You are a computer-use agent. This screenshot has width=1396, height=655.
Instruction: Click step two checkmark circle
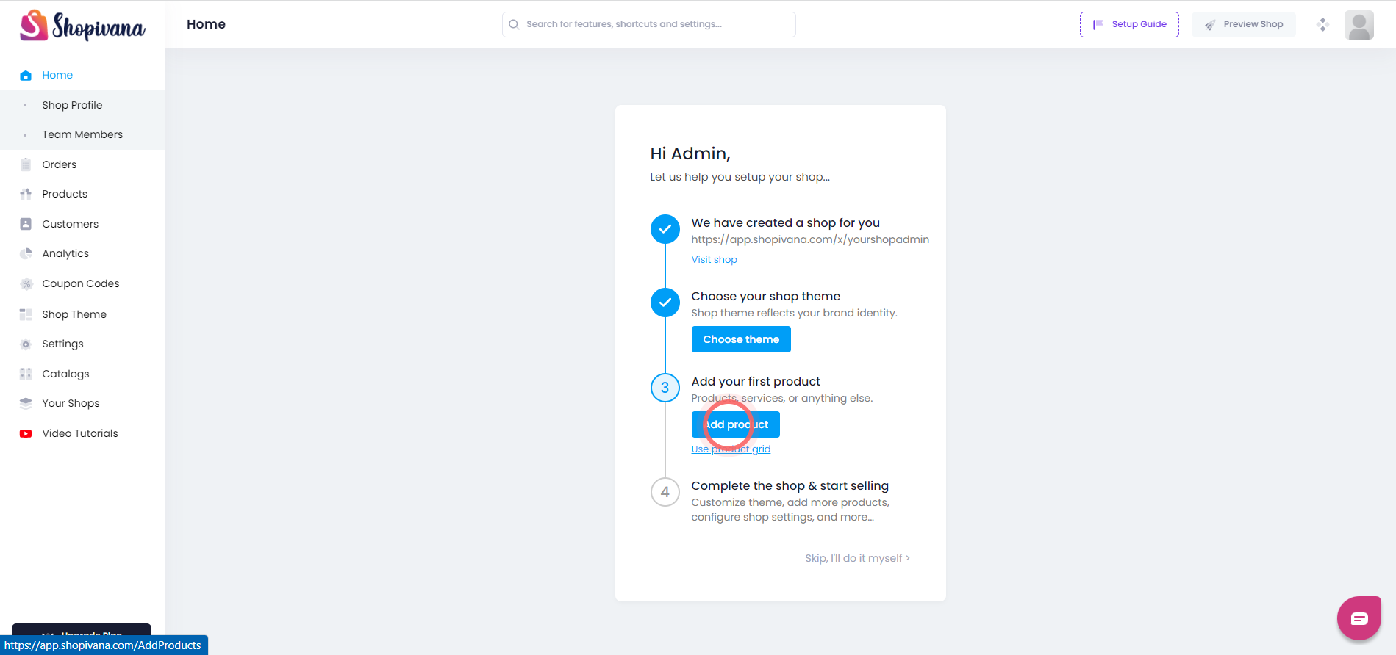[665, 303]
